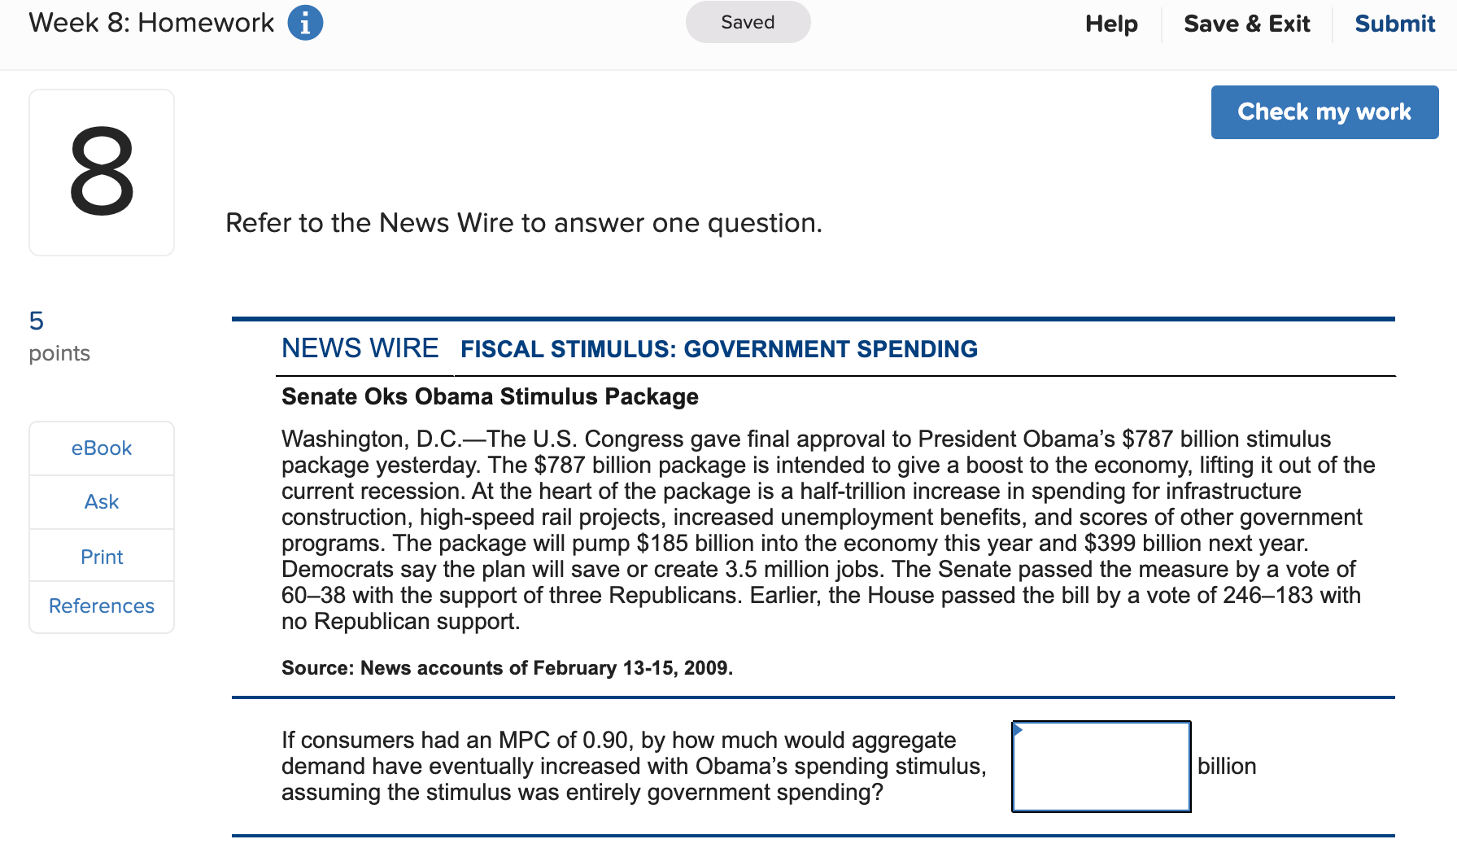Viewport: 1457px width, 848px height.
Task: Choose Save & Exit
Action: (1247, 24)
